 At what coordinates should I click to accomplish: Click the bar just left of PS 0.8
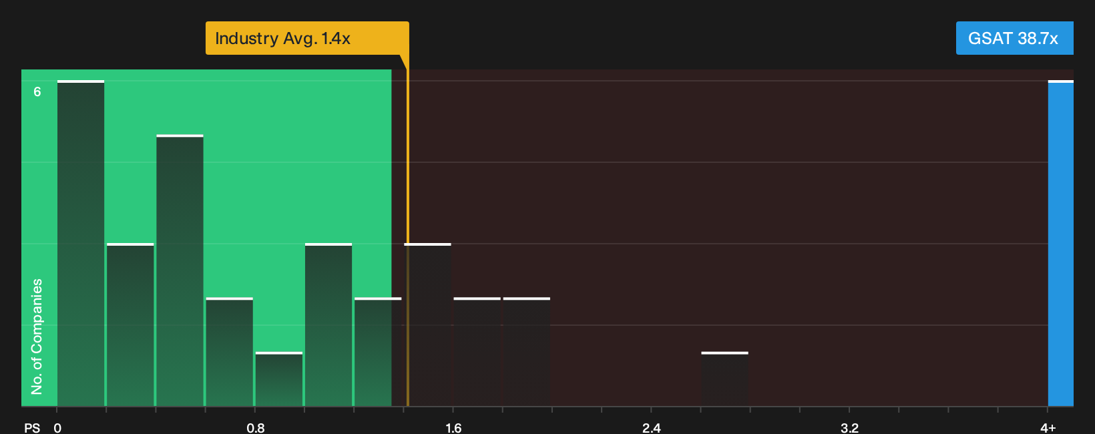[x=230, y=351]
